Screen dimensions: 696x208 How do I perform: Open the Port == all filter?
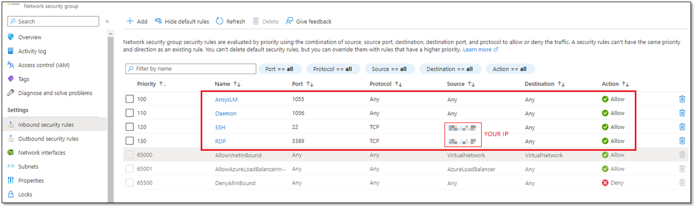pos(279,69)
